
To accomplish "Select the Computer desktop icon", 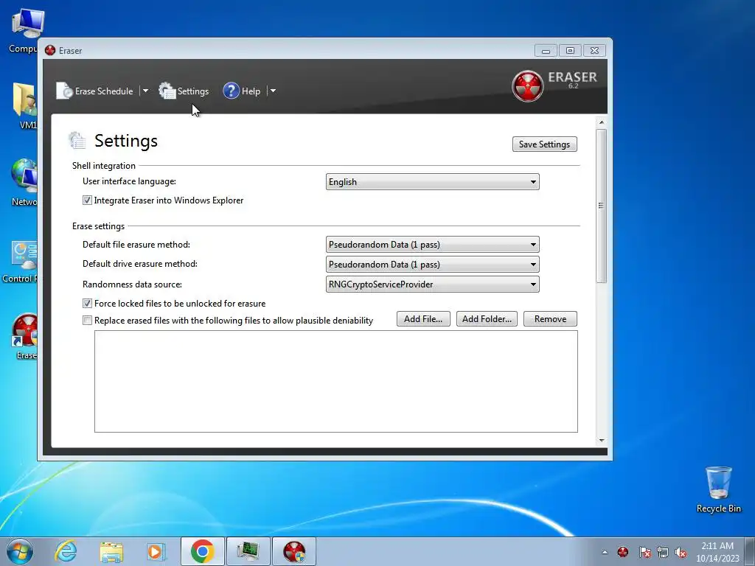I will click(x=23, y=31).
